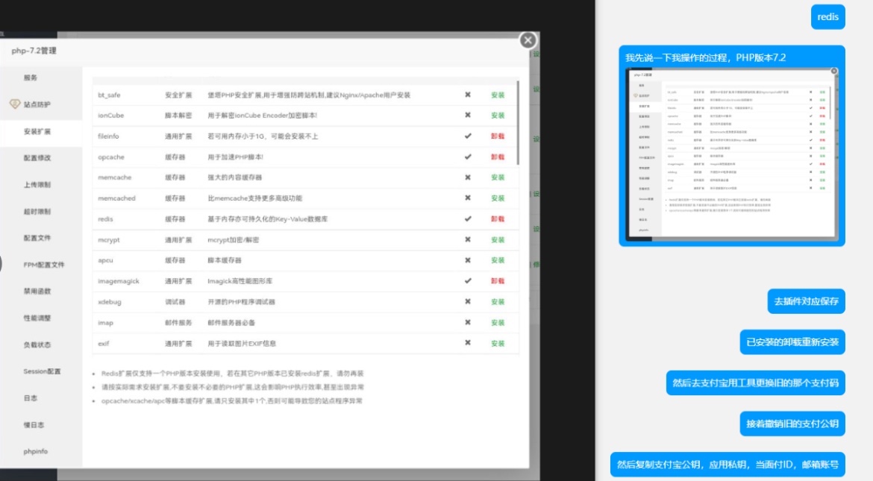
Task: Click the checkmark status icon for redis
Action: pos(468,219)
